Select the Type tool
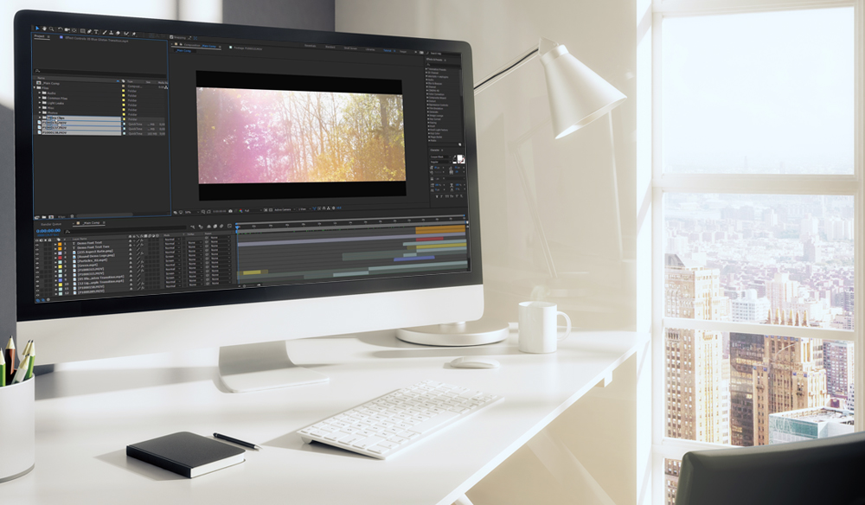 (97, 32)
